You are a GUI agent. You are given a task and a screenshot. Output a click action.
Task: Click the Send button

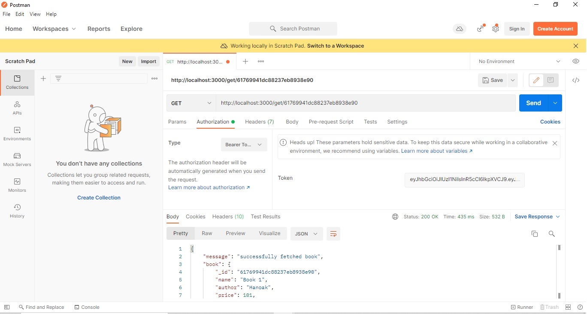533,103
